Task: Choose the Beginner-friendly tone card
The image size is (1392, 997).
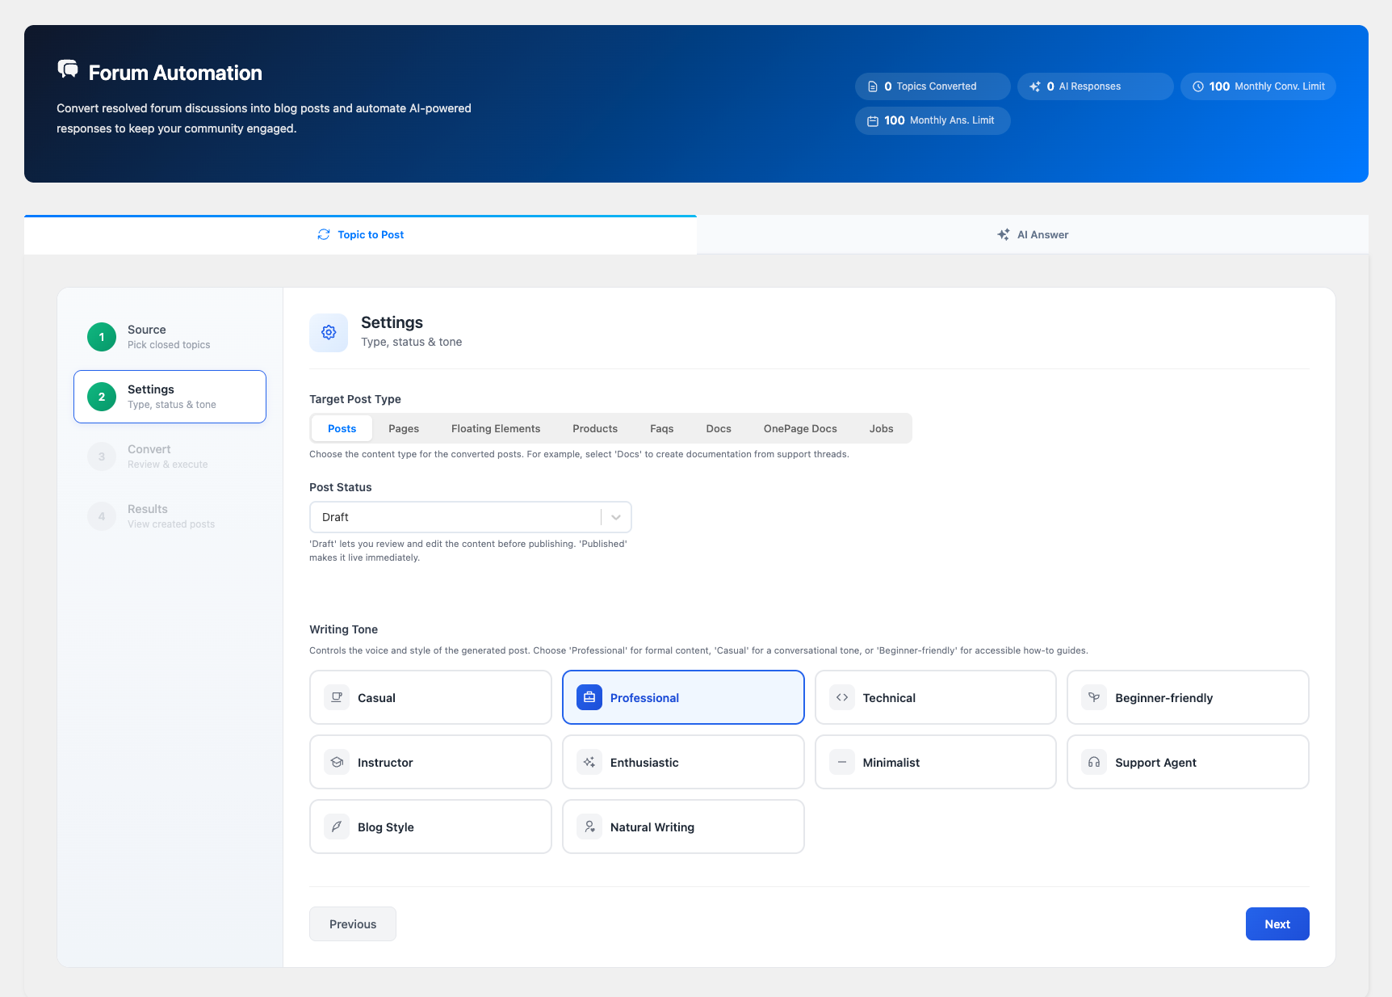Action: click(x=1188, y=697)
